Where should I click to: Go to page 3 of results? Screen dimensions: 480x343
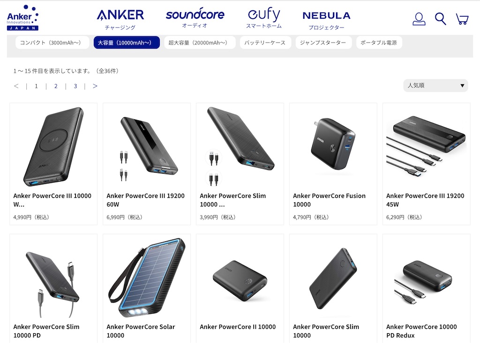tap(75, 86)
